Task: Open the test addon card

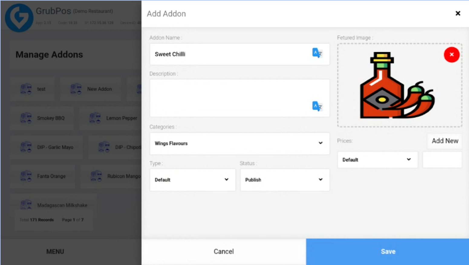Action: coord(32,89)
